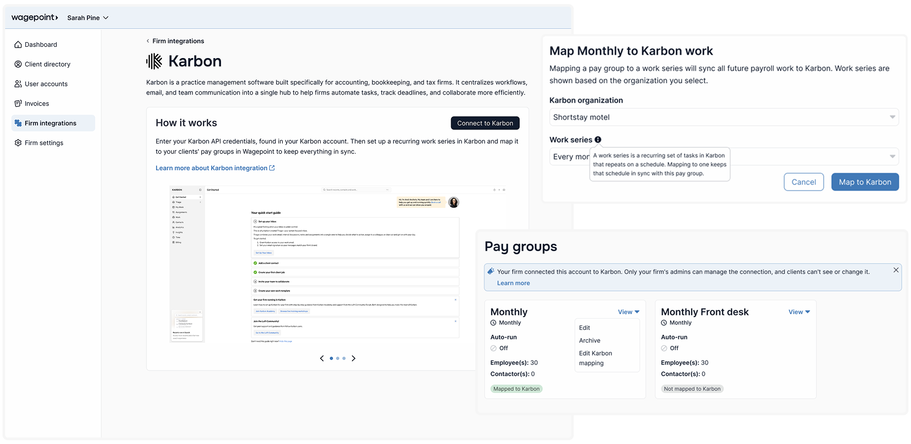Click the Auto-run off icon in Monthly card

(x=493, y=348)
